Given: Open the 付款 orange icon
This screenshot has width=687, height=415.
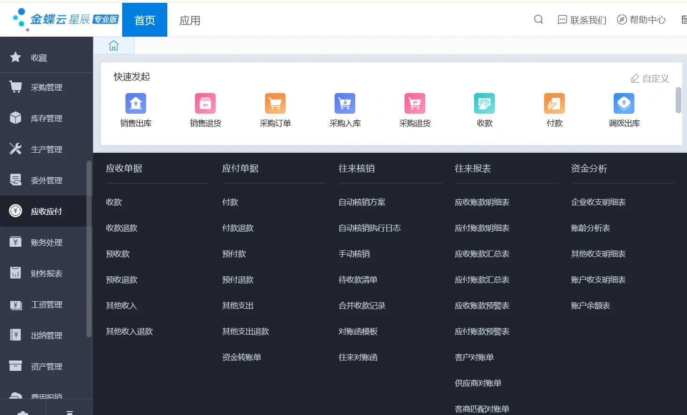Looking at the screenshot, I should 554,104.
